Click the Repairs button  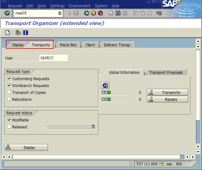click(x=168, y=100)
